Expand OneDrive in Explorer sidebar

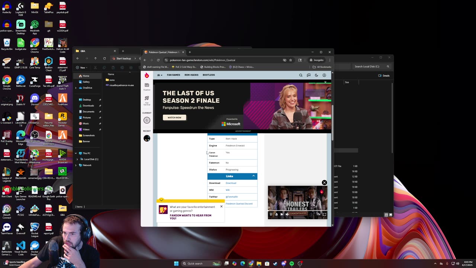tap(76, 88)
